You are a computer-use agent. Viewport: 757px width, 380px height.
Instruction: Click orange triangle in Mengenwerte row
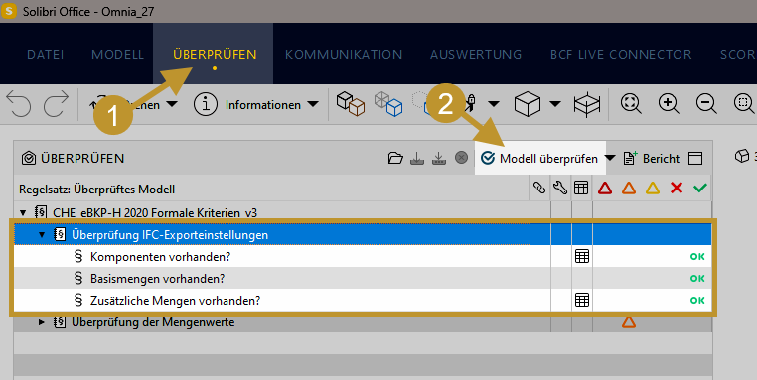click(x=629, y=321)
